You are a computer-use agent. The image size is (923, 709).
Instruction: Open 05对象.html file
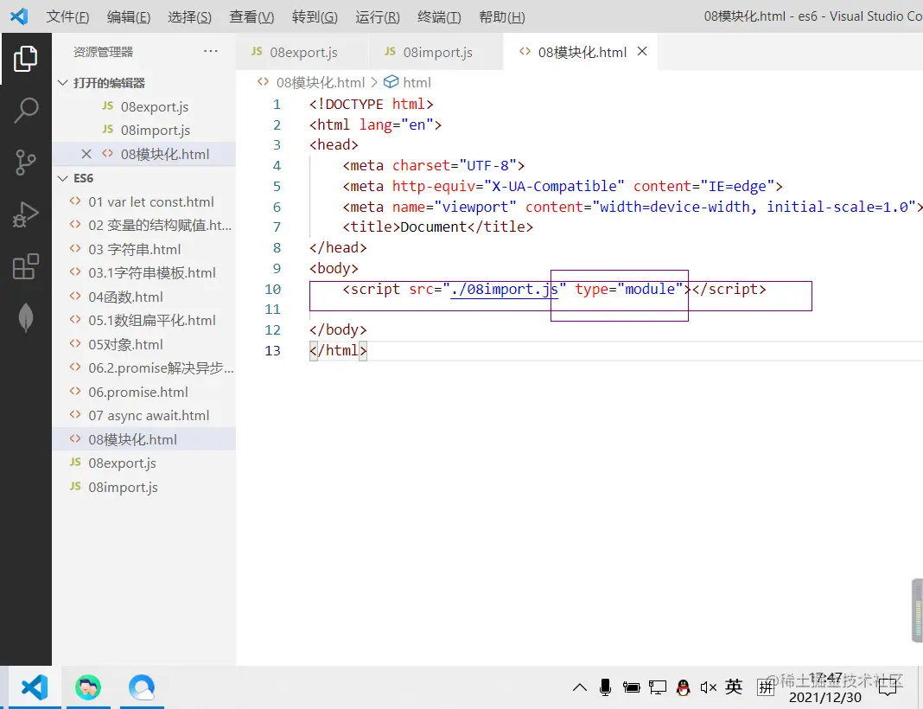point(144,344)
